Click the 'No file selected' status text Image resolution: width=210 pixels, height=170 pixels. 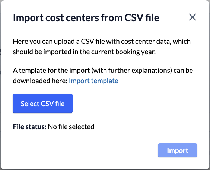(71, 127)
